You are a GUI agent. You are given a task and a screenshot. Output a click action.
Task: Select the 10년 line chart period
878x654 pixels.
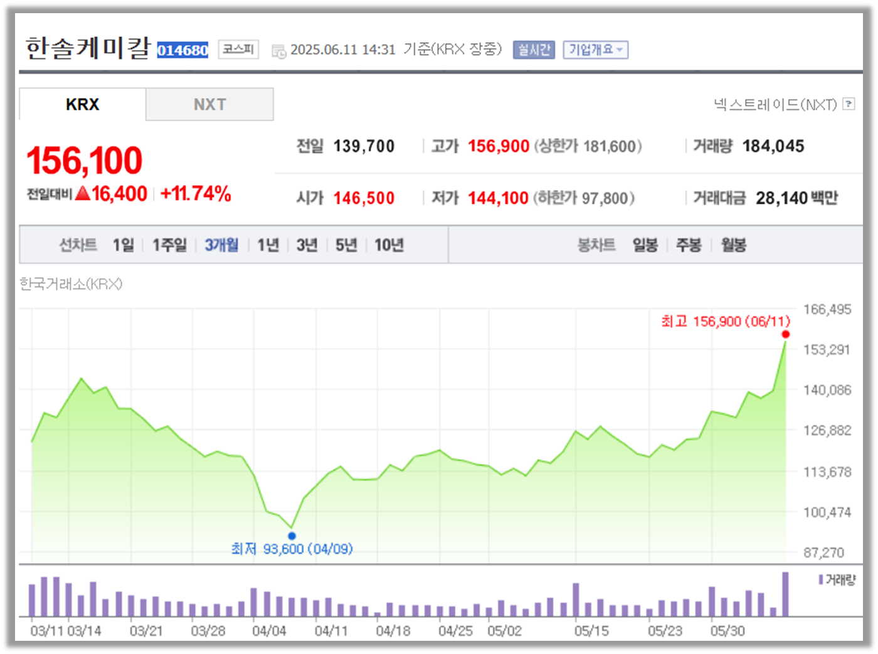tap(389, 245)
